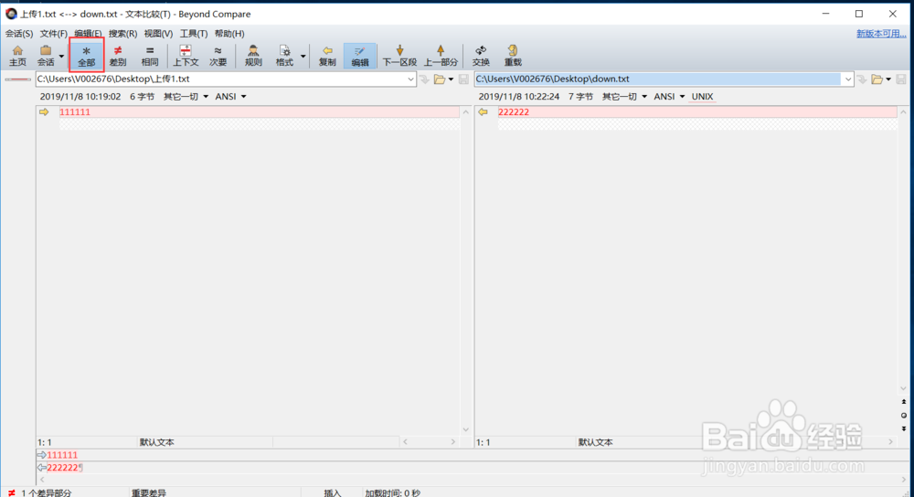The width and height of the screenshot is (914, 497).
Task: Click the 格式 file format icon
Action: [x=284, y=56]
